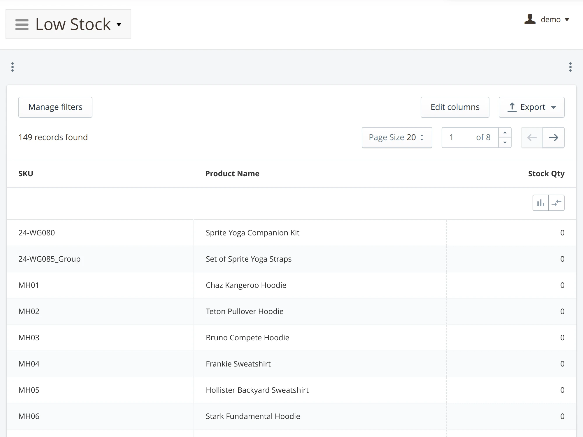Click the Edit columns button

(x=454, y=107)
